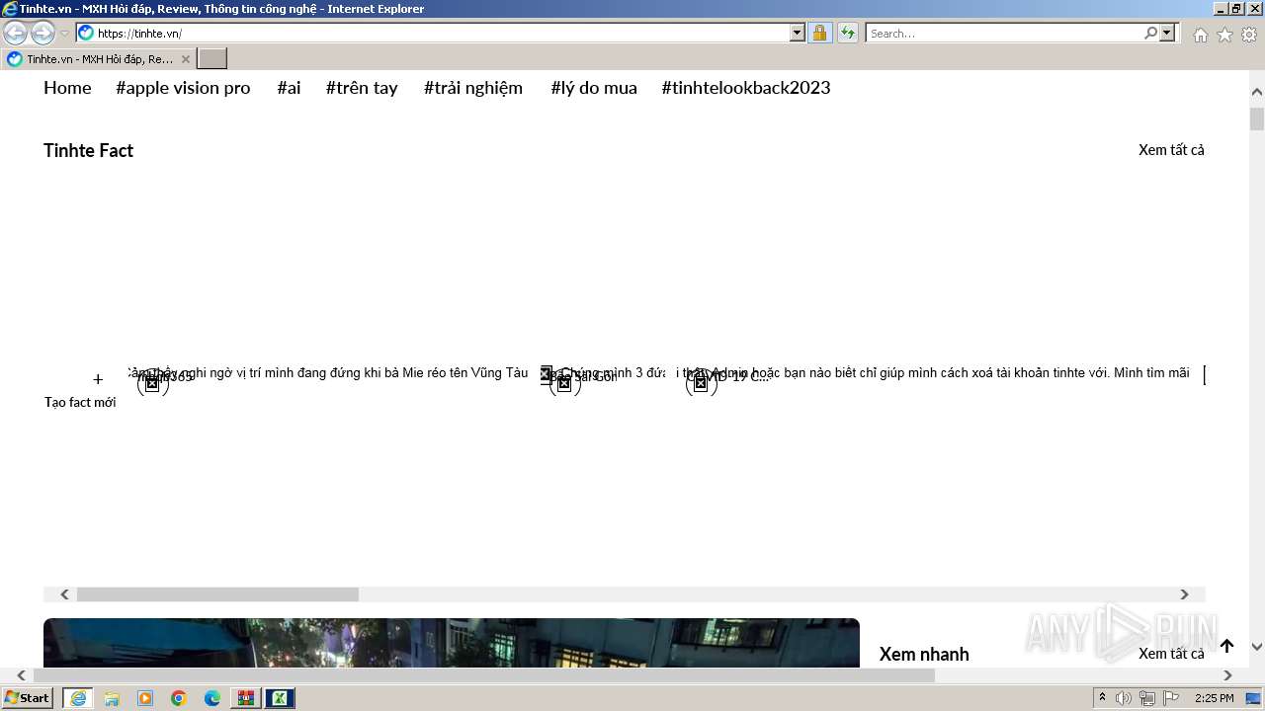Open the WinRAR taskbar icon

coord(246,698)
